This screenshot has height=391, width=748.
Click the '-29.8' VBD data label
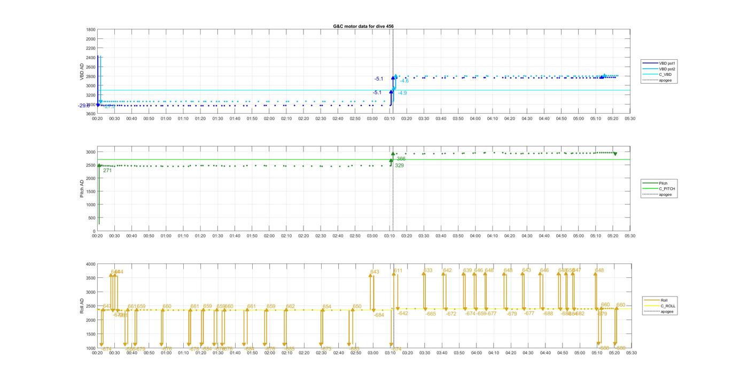click(x=84, y=106)
